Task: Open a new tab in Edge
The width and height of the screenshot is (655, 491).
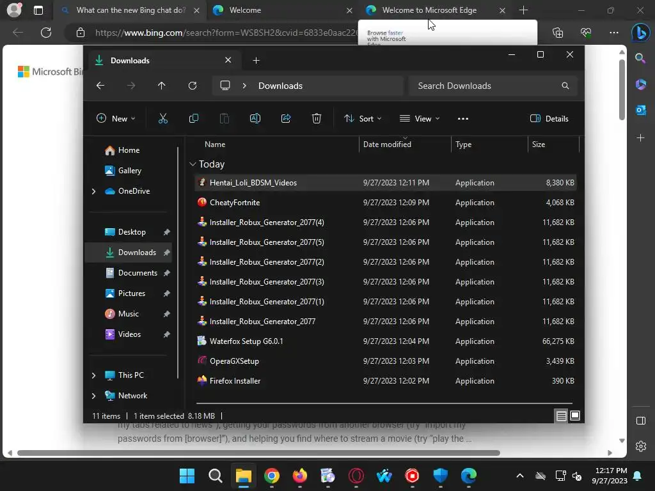Action: (x=523, y=10)
